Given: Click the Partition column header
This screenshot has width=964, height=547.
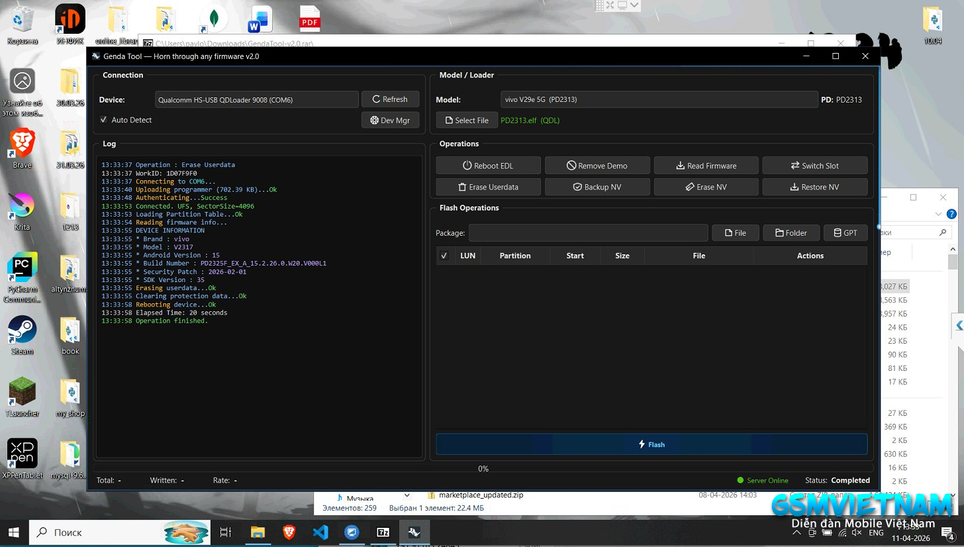Looking at the screenshot, I should coord(514,256).
